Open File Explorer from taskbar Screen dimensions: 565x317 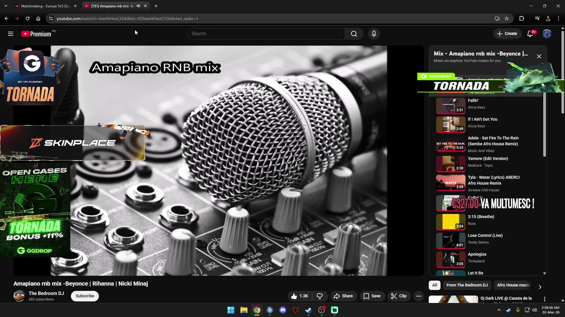click(x=244, y=310)
